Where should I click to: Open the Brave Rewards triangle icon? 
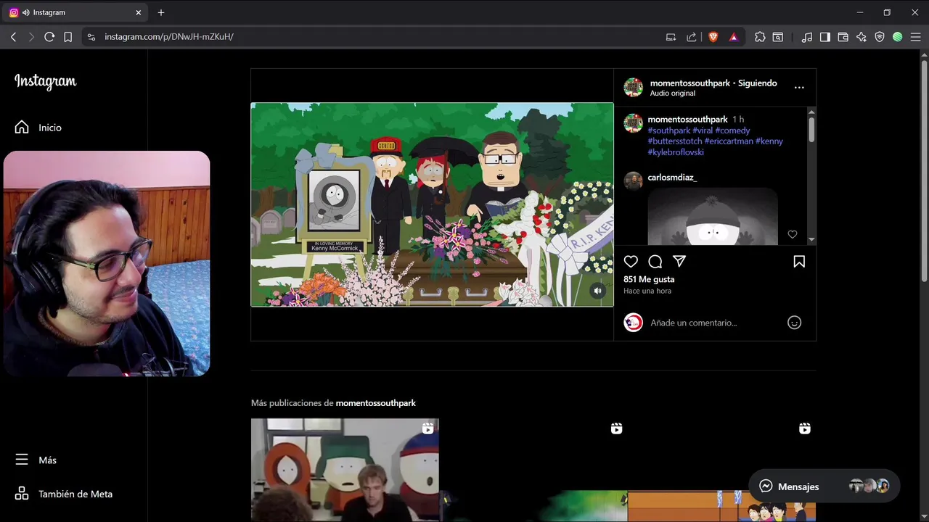[734, 37]
